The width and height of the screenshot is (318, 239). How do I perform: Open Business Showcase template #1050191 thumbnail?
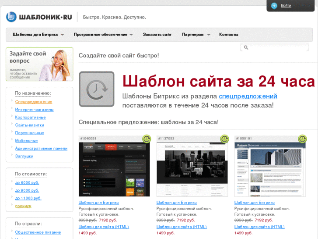270,169
